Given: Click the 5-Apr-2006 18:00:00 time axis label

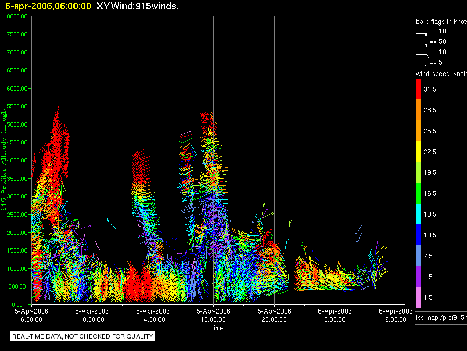Looking at the screenshot, I should (213, 315).
